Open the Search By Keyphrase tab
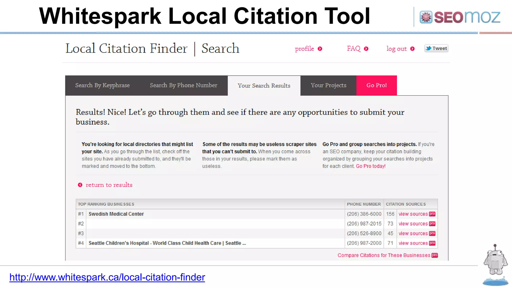 pos(102,85)
